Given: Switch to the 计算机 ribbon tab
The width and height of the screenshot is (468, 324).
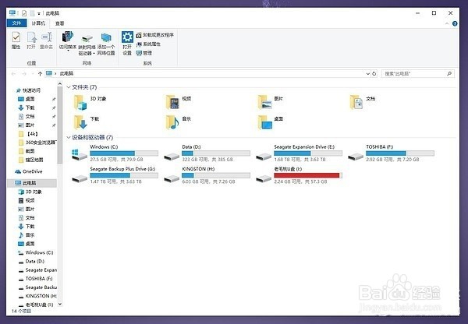Looking at the screenshot, I should pos(38,23).
